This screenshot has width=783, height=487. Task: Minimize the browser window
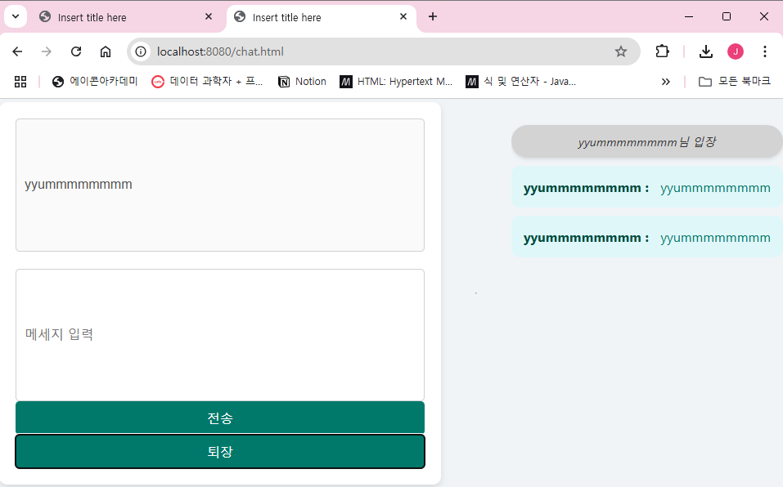[689, 17]
